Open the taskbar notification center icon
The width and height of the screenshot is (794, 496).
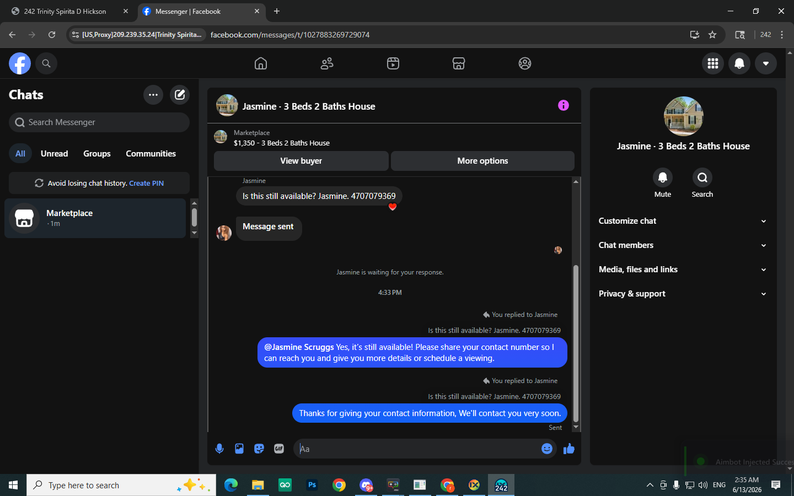click(x=776, y=485)
